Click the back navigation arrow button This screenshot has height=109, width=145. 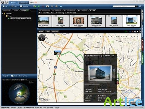[x=3, y=2]
